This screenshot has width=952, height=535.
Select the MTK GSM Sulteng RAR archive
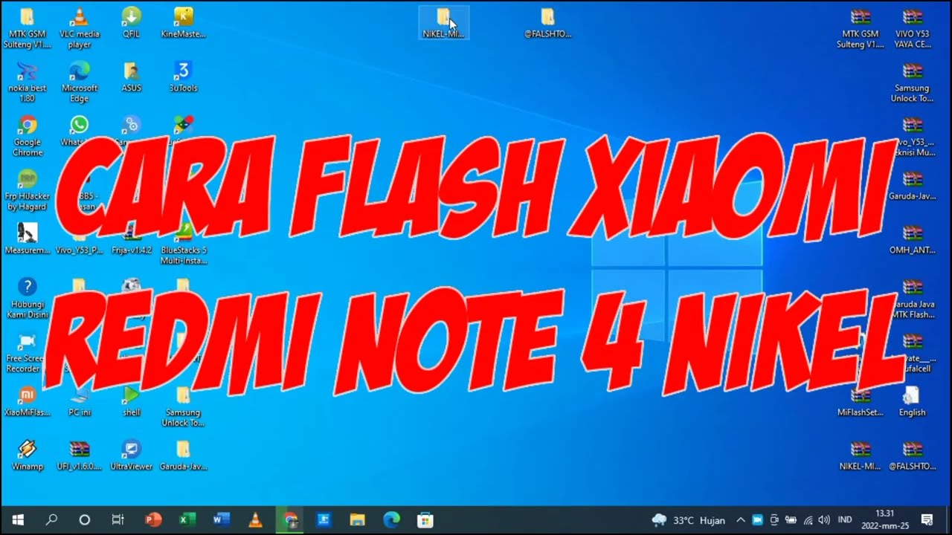[x=861, y=28]
